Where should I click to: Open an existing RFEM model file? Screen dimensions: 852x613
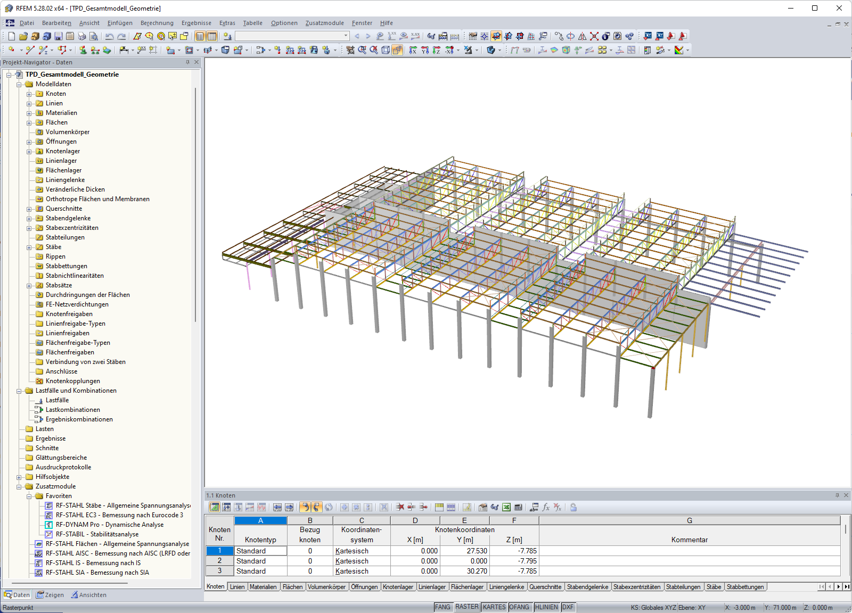click(23, 36)
